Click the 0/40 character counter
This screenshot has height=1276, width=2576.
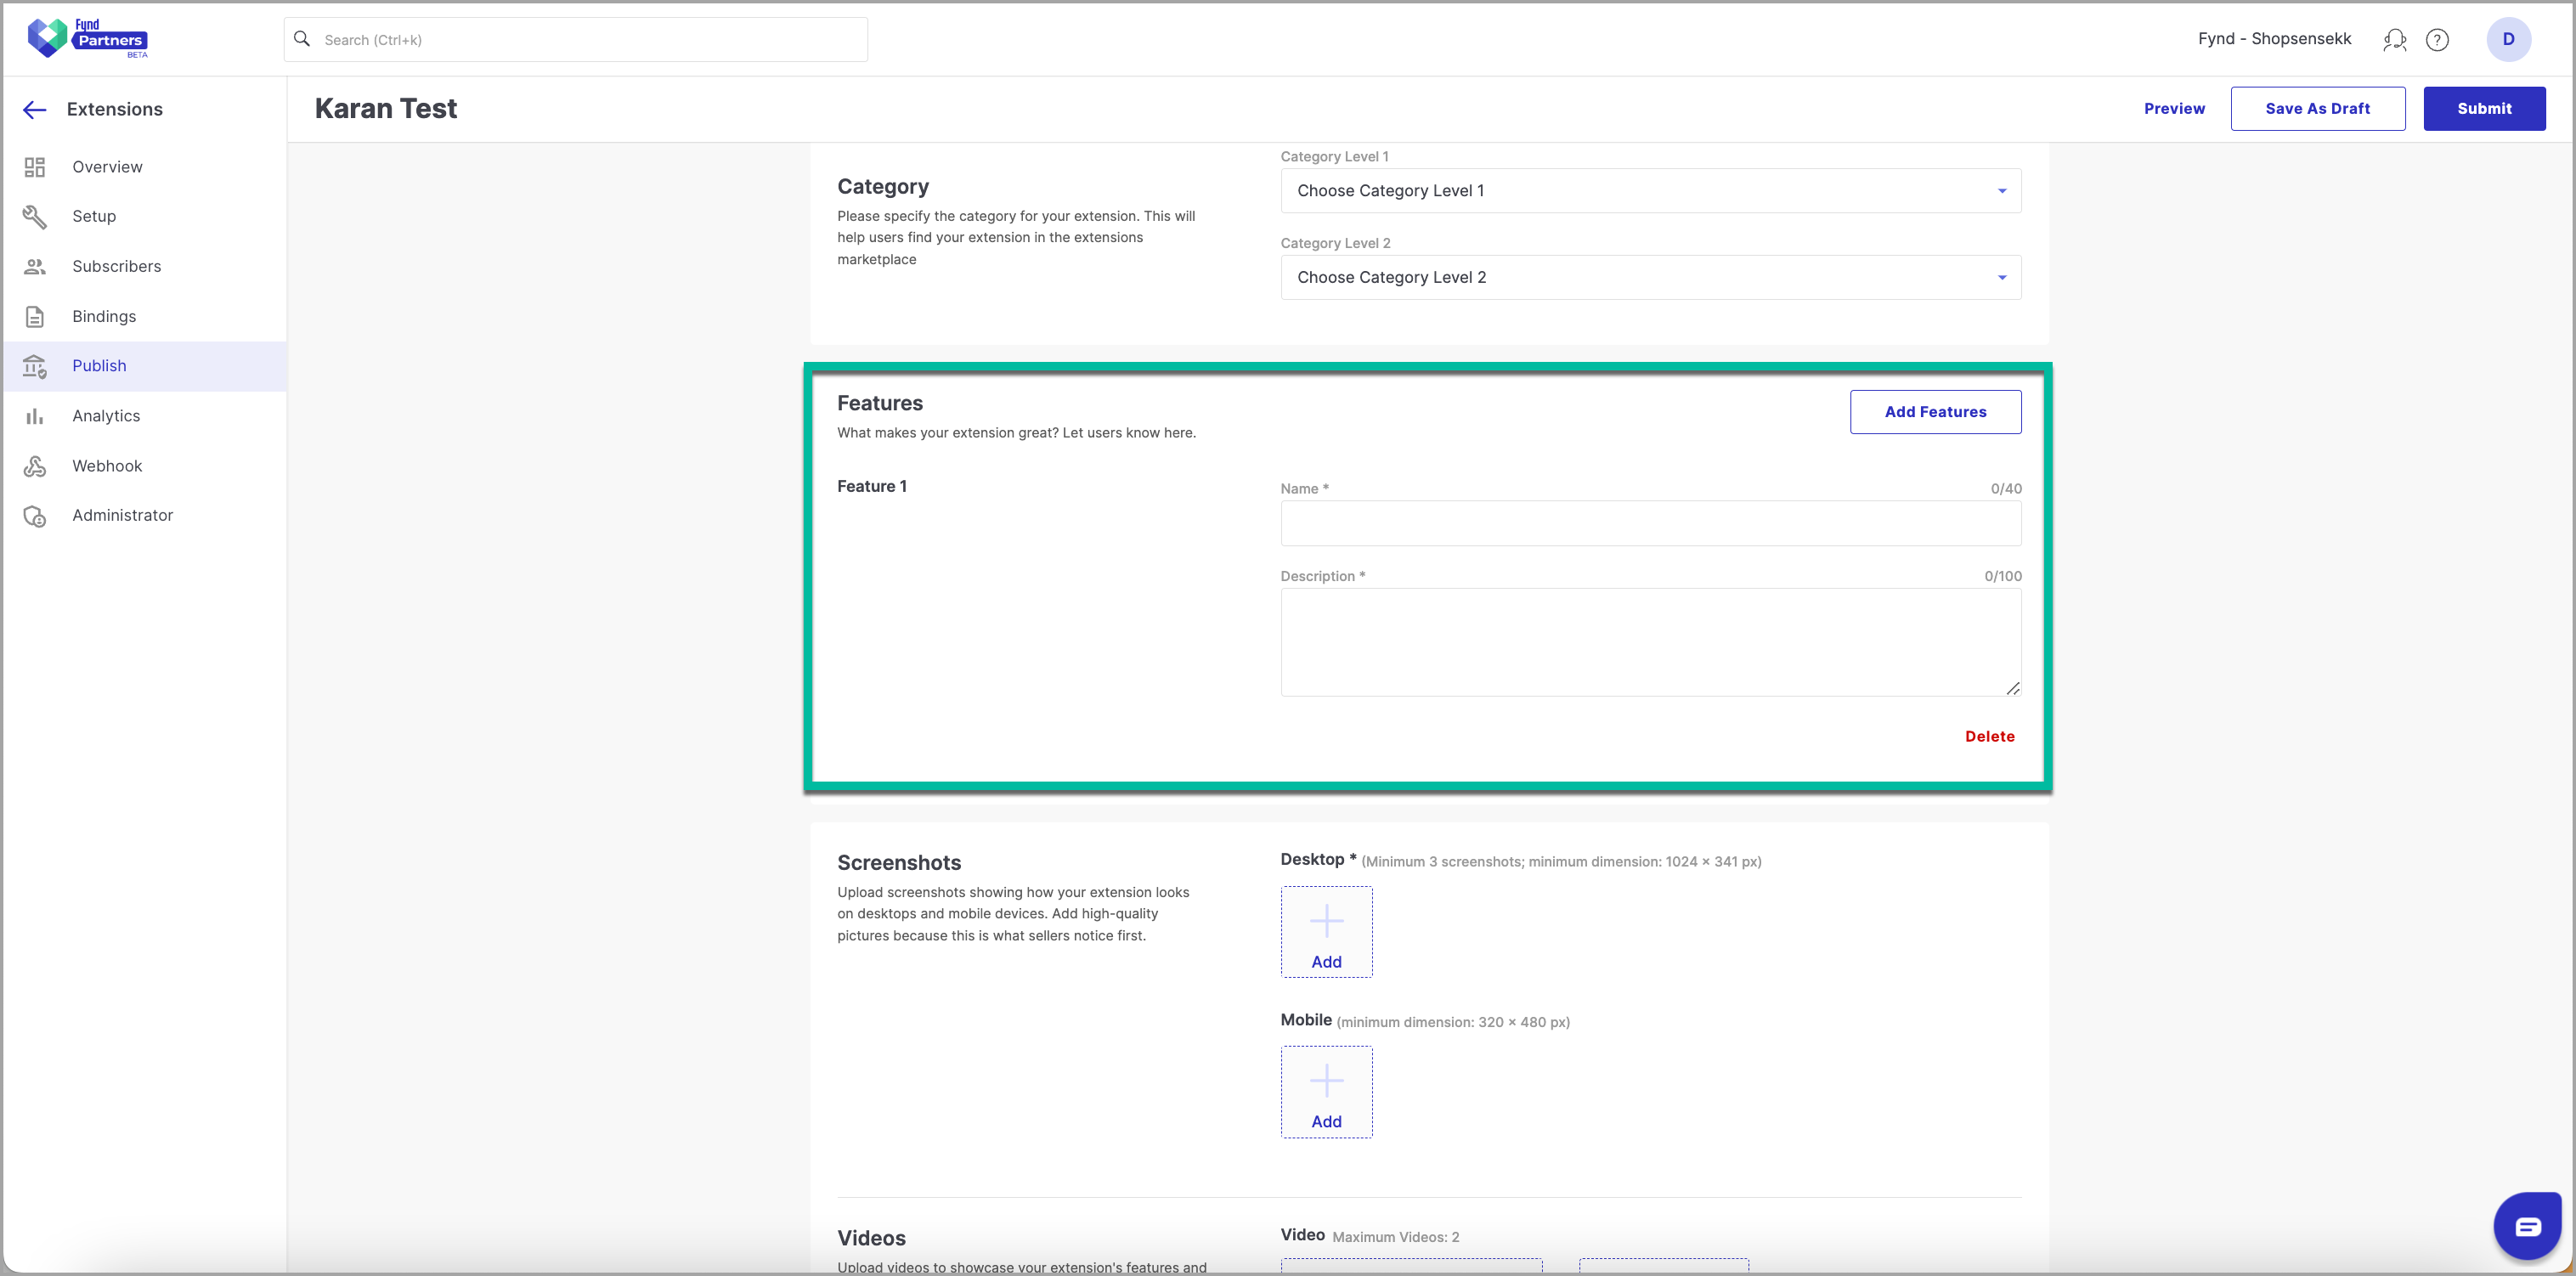click(x=2005, y=489)
